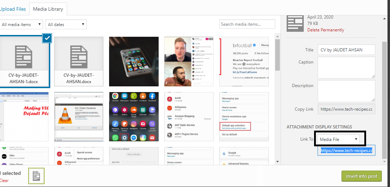390x187 pixels.
Task: Edit the Title field CV by JAUDET AHSAN
Action: coord(346,50)
